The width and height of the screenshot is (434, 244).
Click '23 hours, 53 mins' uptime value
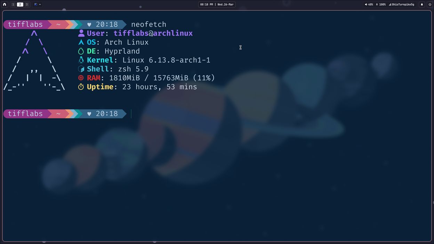point(160,87)
